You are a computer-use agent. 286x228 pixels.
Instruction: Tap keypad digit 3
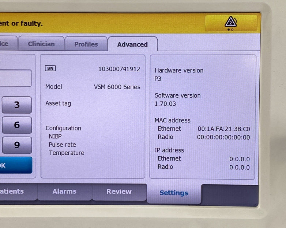(17, 105)
